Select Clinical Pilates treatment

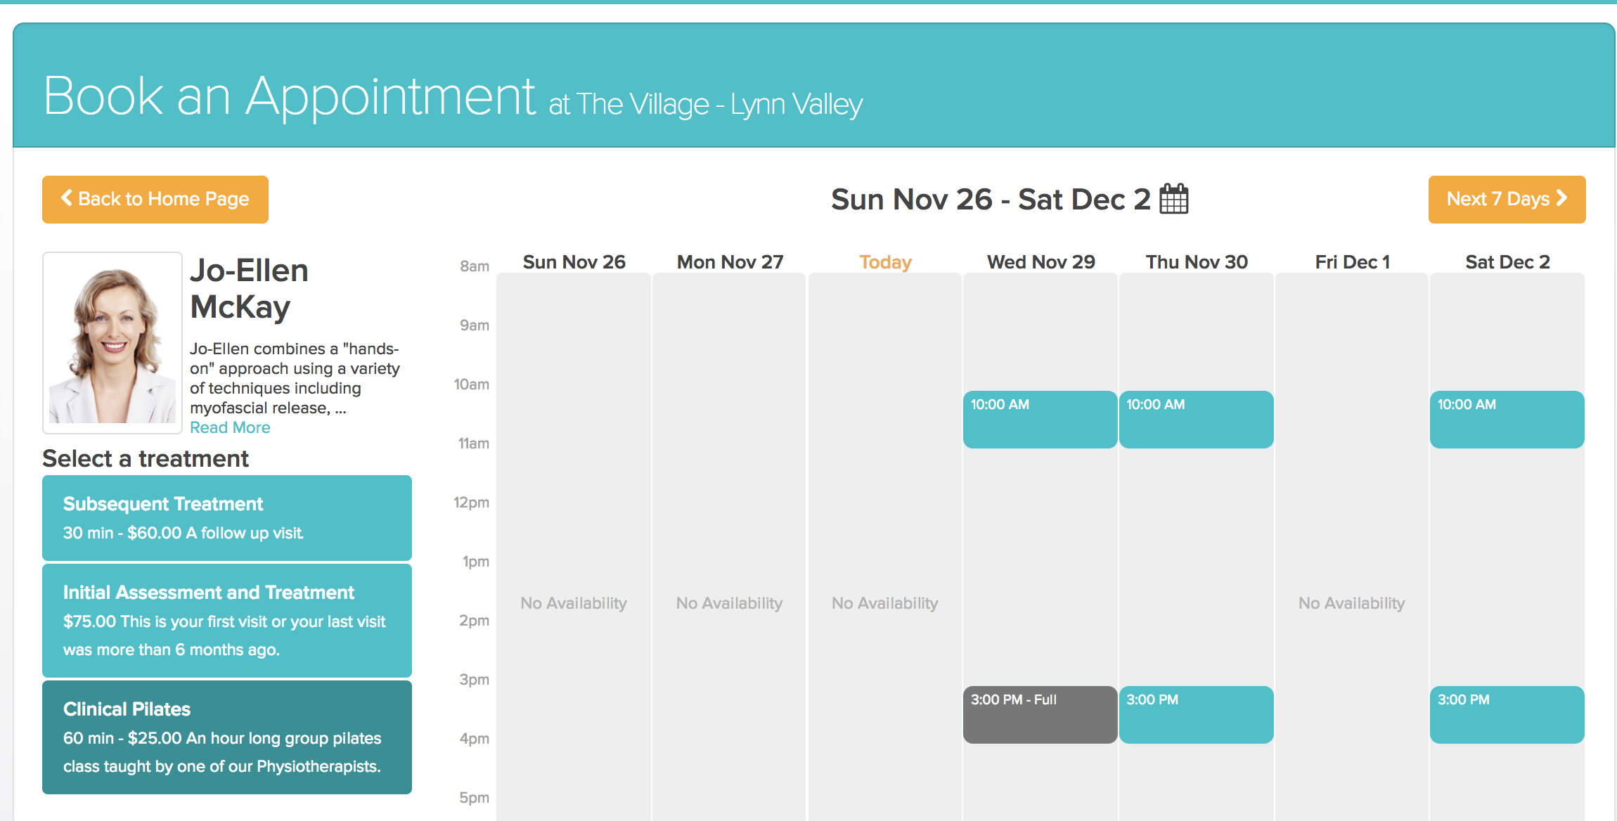(x=227, y=737)
